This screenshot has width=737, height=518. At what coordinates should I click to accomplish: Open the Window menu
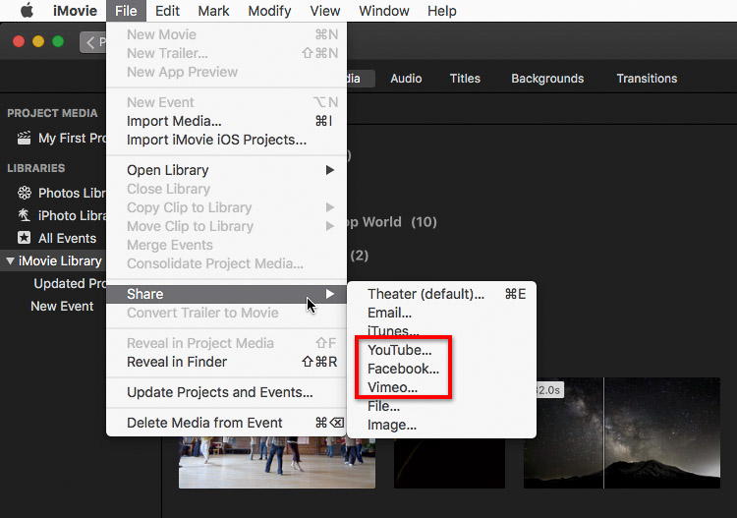tap(383, 11)
